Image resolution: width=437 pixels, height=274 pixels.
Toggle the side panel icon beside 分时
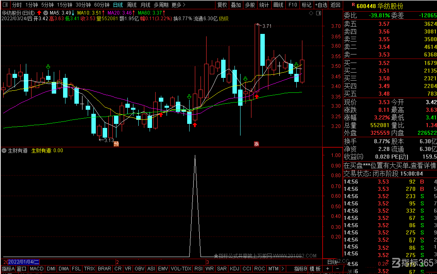coord(5,5)
